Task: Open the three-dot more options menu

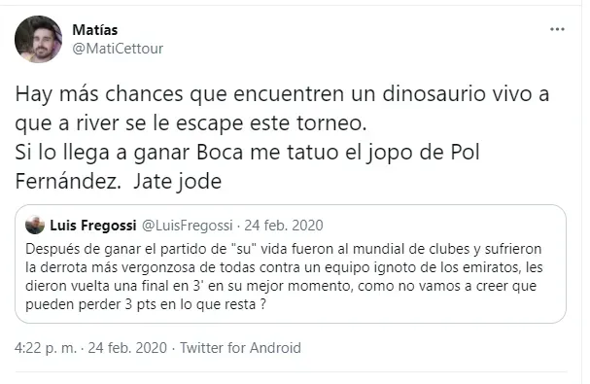Action: 557,29
